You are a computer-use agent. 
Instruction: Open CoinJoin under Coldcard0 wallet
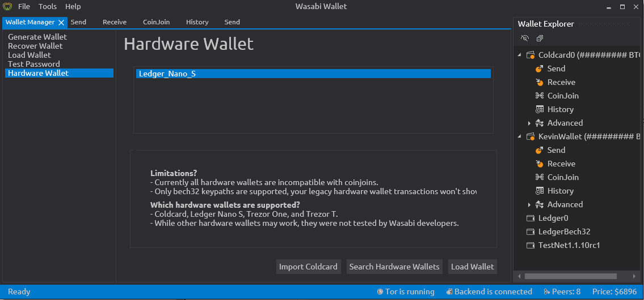[x=563, y=96]
